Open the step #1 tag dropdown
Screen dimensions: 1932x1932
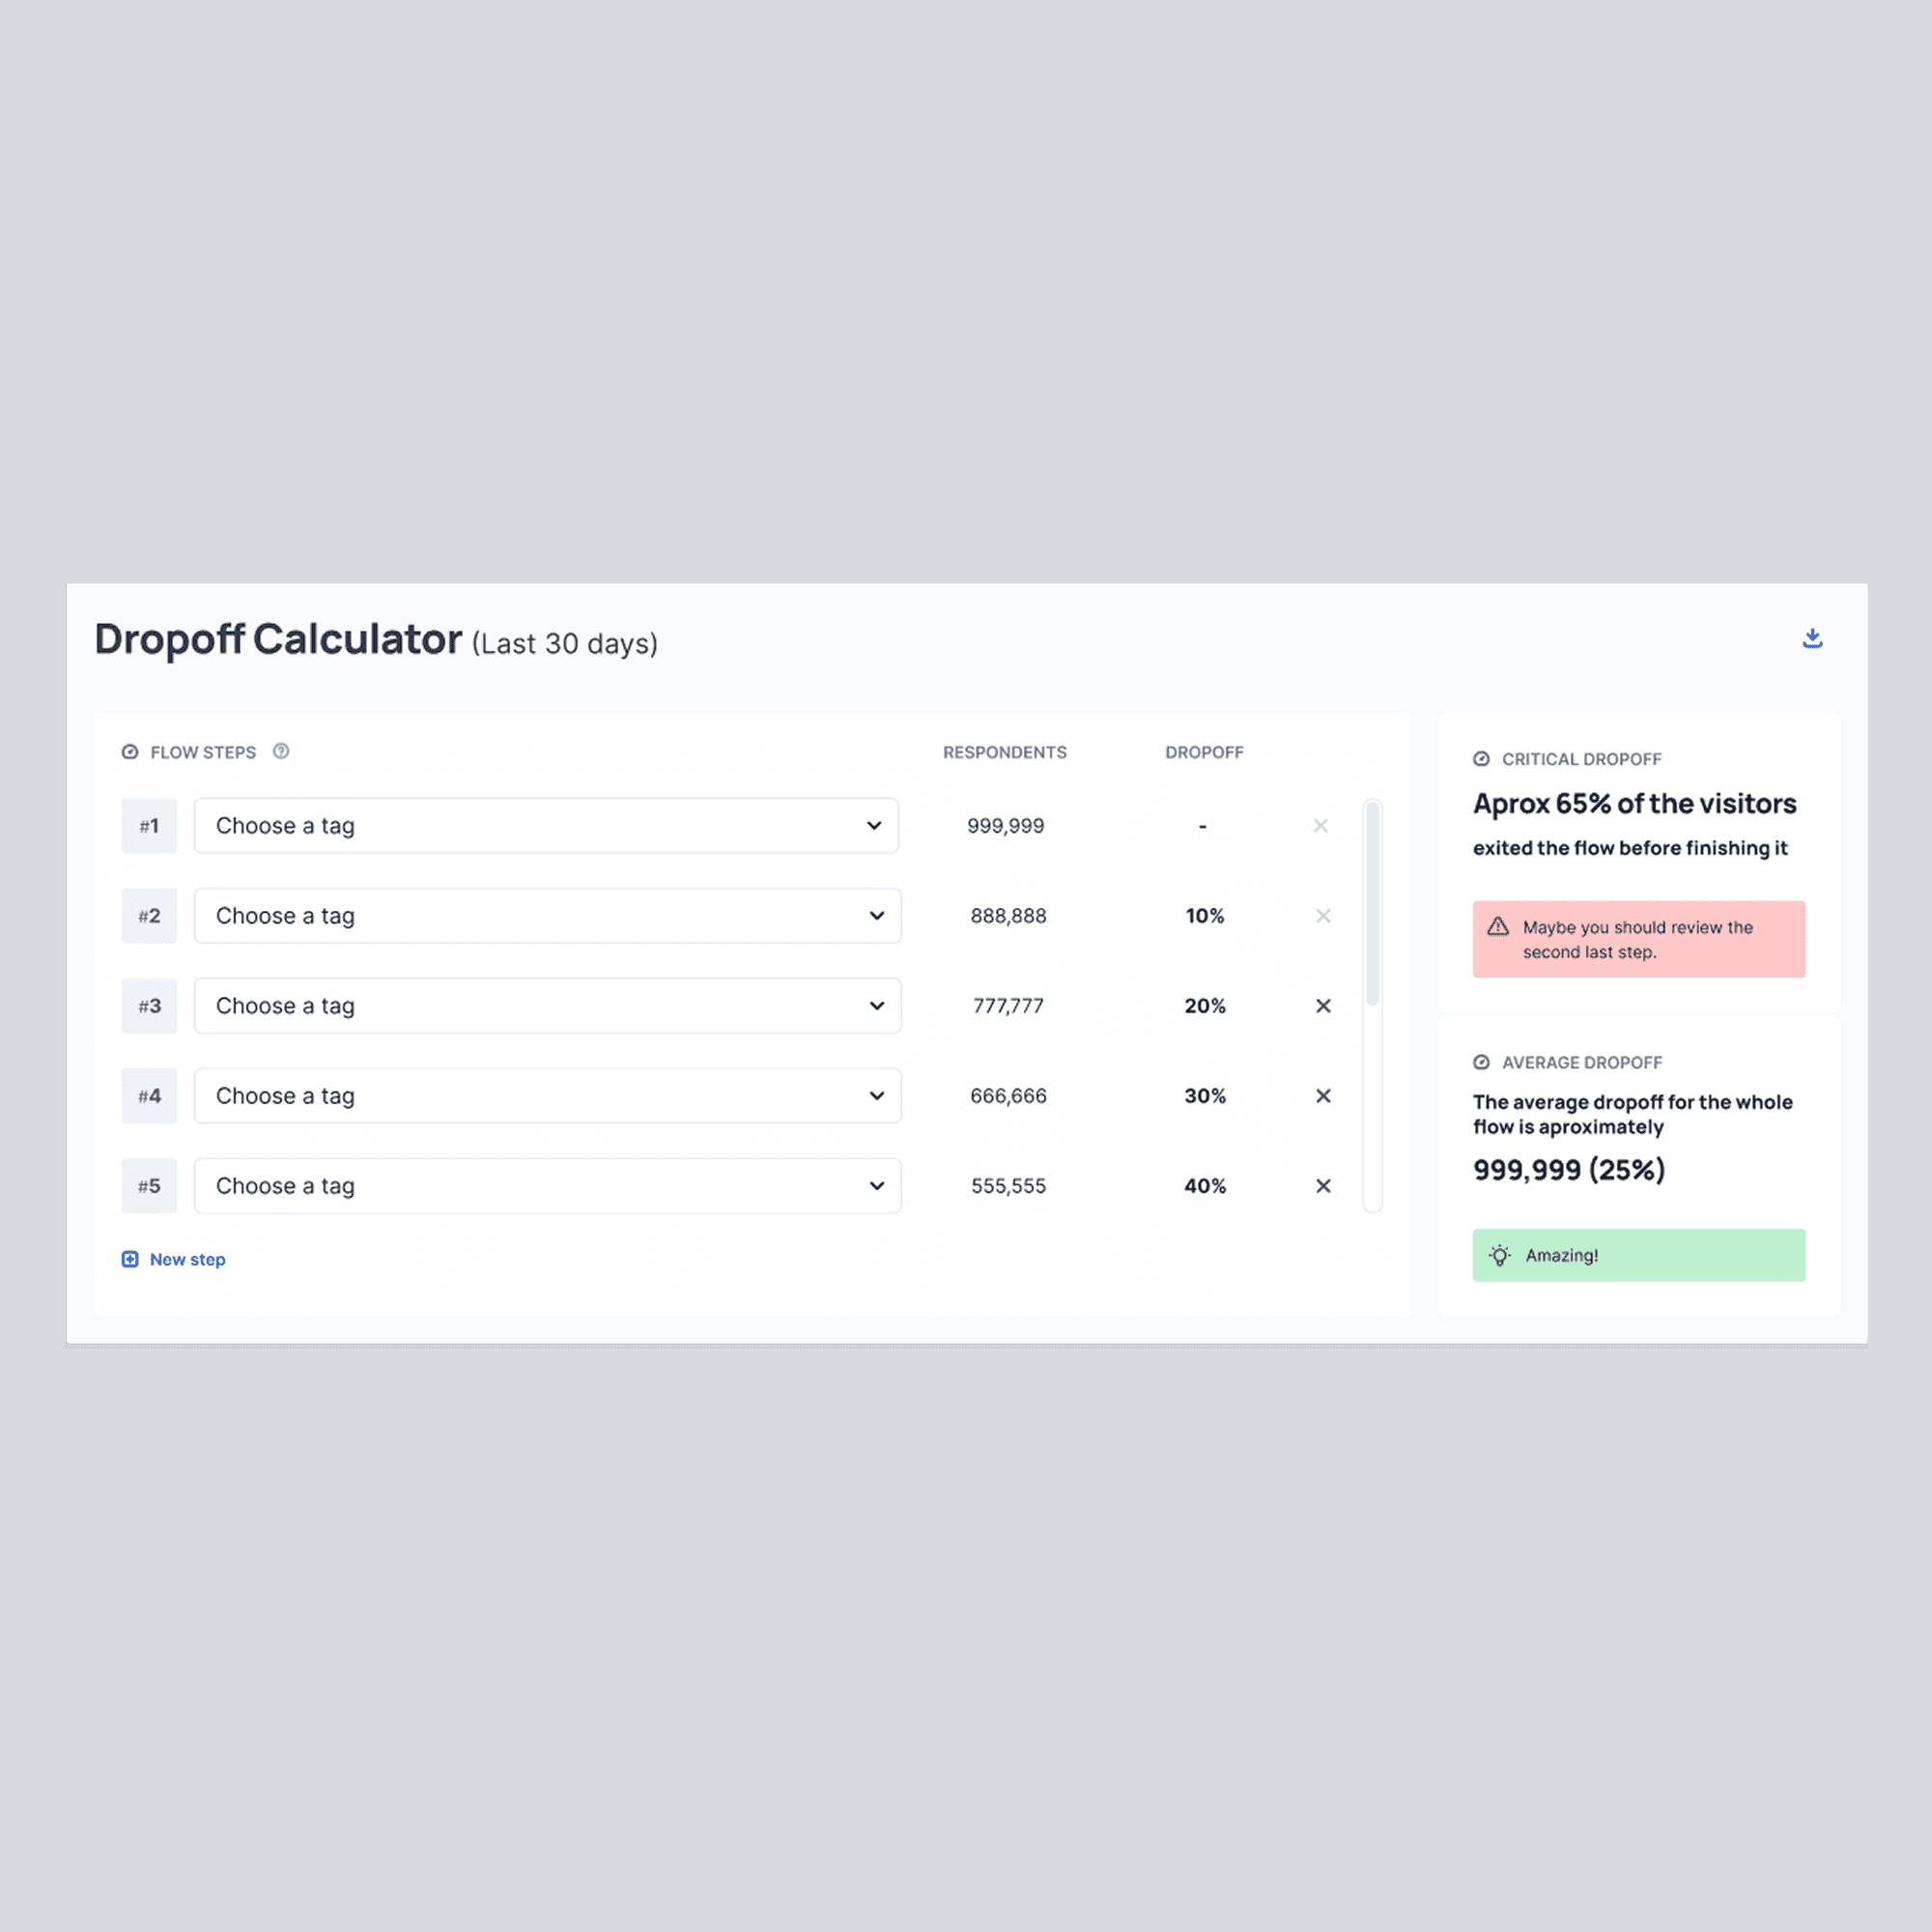coord(546,825)
